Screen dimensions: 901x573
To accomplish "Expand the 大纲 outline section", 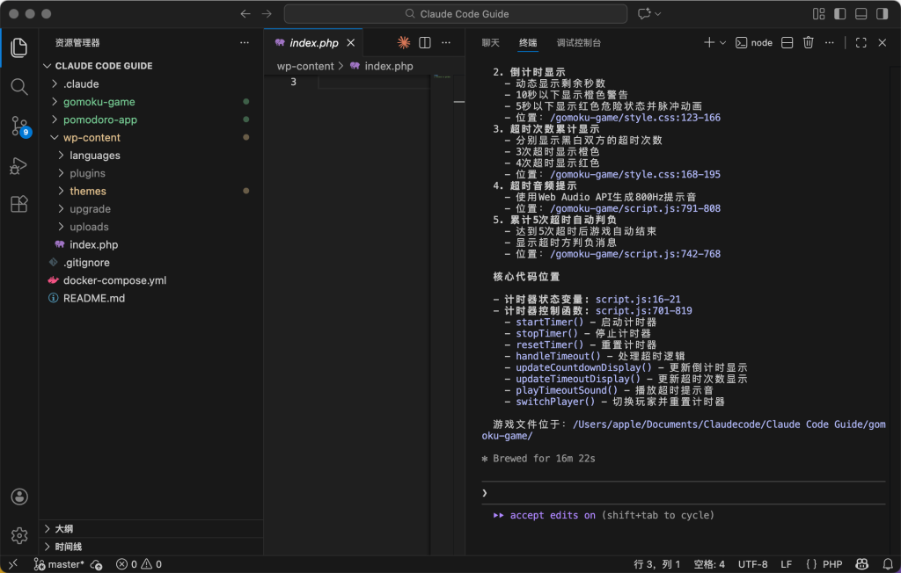I will coord(63,529).
